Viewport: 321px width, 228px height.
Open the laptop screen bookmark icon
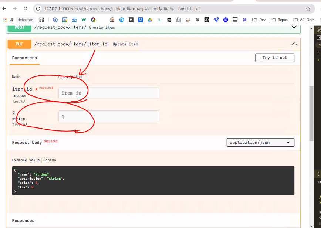click(235, 20)
